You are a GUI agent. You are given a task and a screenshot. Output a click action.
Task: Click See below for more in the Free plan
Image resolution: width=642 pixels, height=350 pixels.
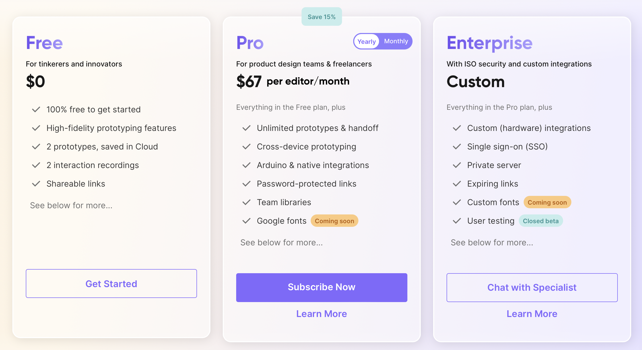(x=71, y=205)
